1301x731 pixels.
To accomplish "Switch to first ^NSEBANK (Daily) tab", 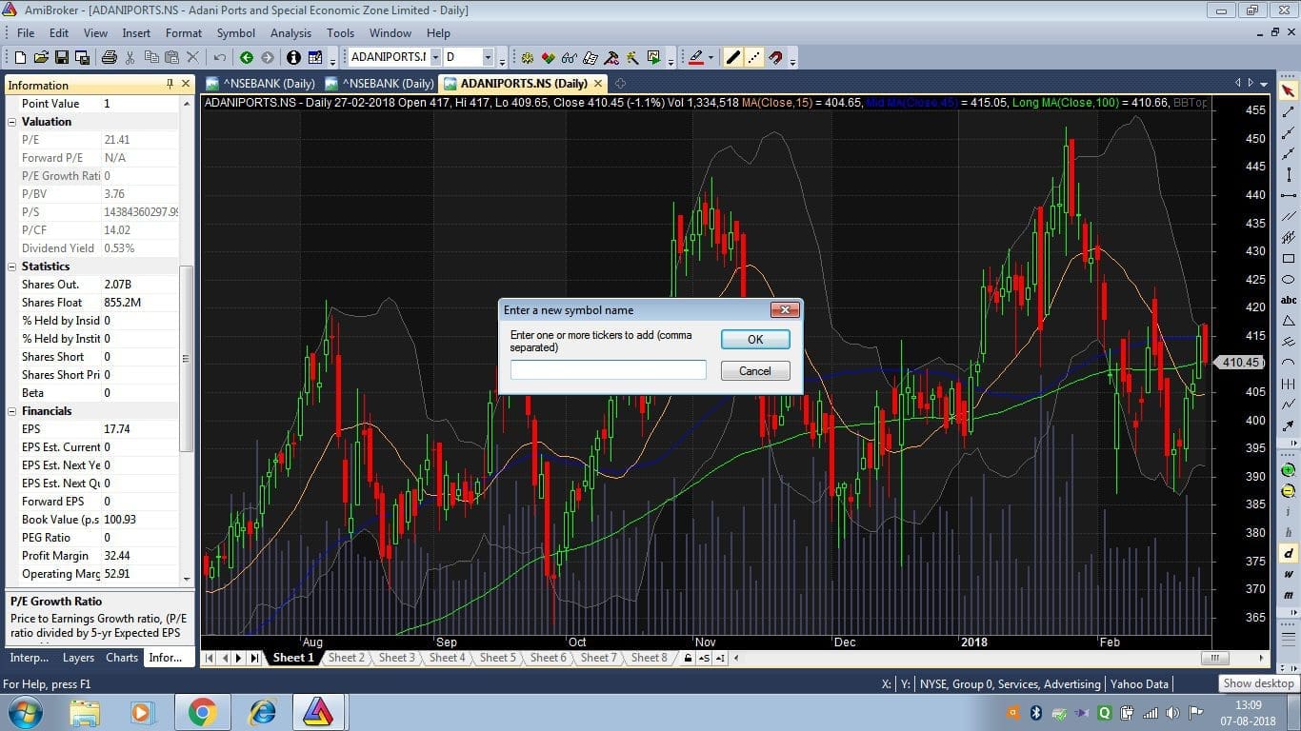I will point(261,84).
